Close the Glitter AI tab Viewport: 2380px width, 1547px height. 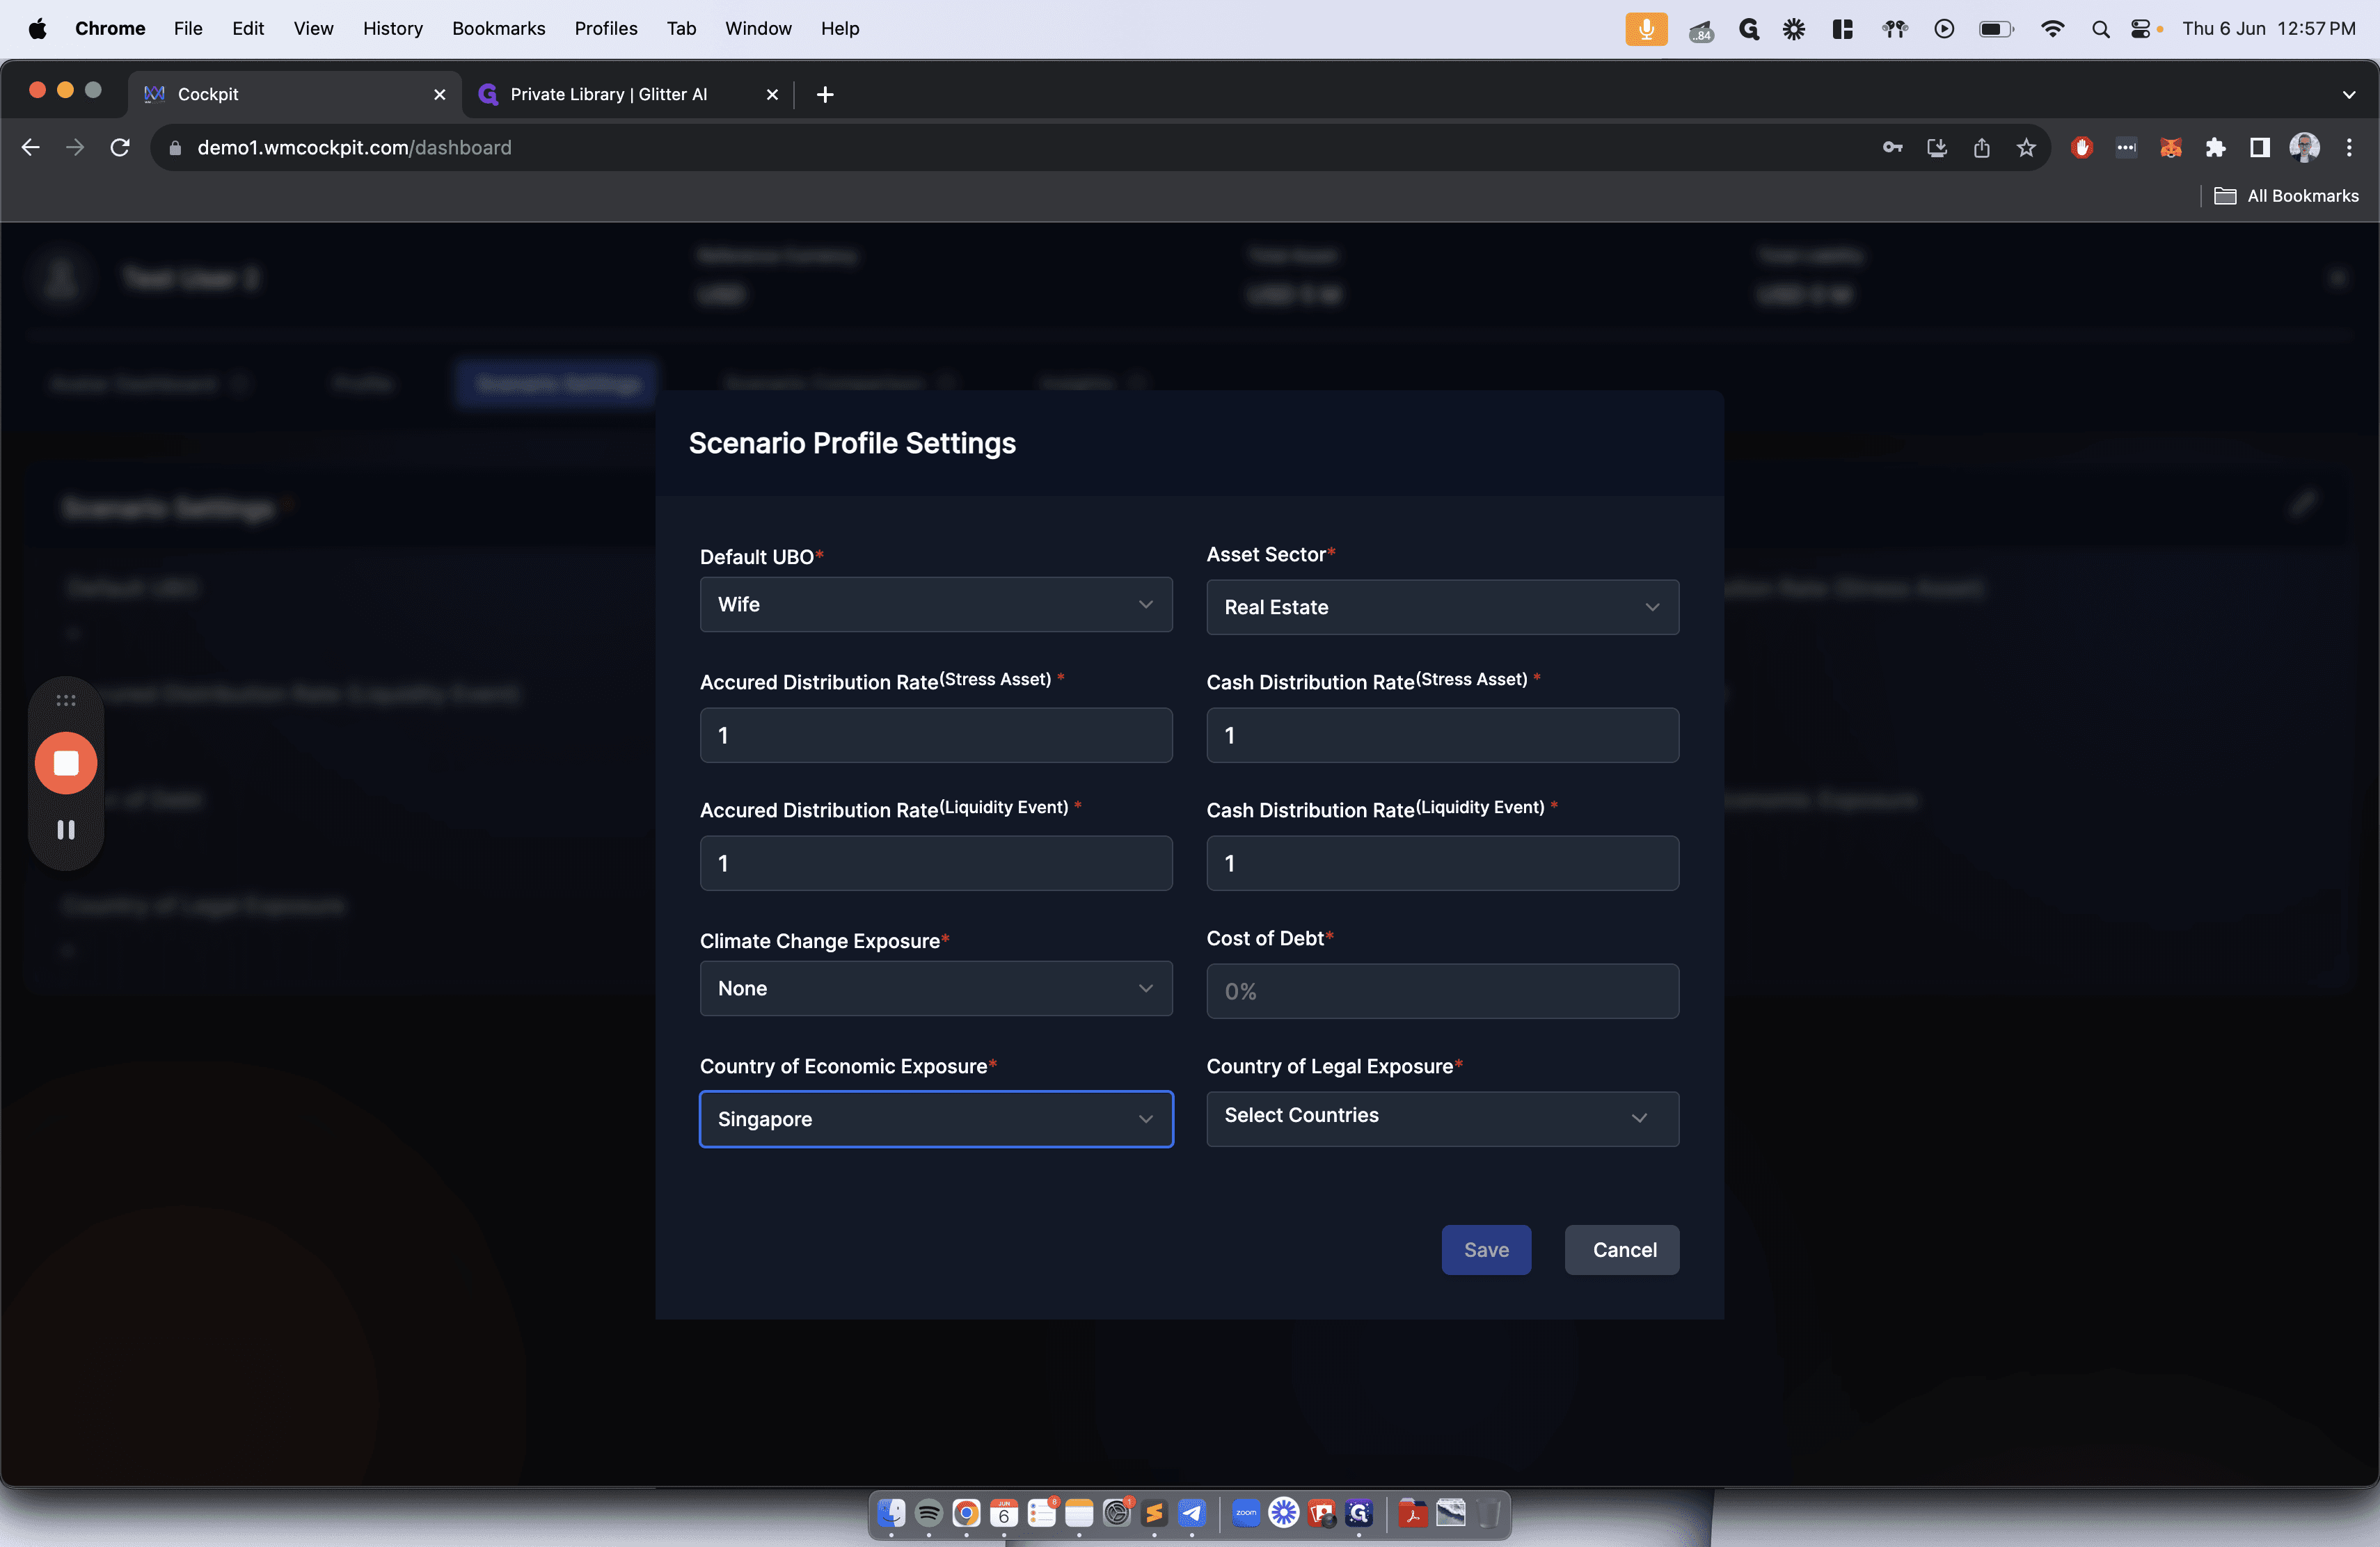pyautogui.click(x=772, y=94)
